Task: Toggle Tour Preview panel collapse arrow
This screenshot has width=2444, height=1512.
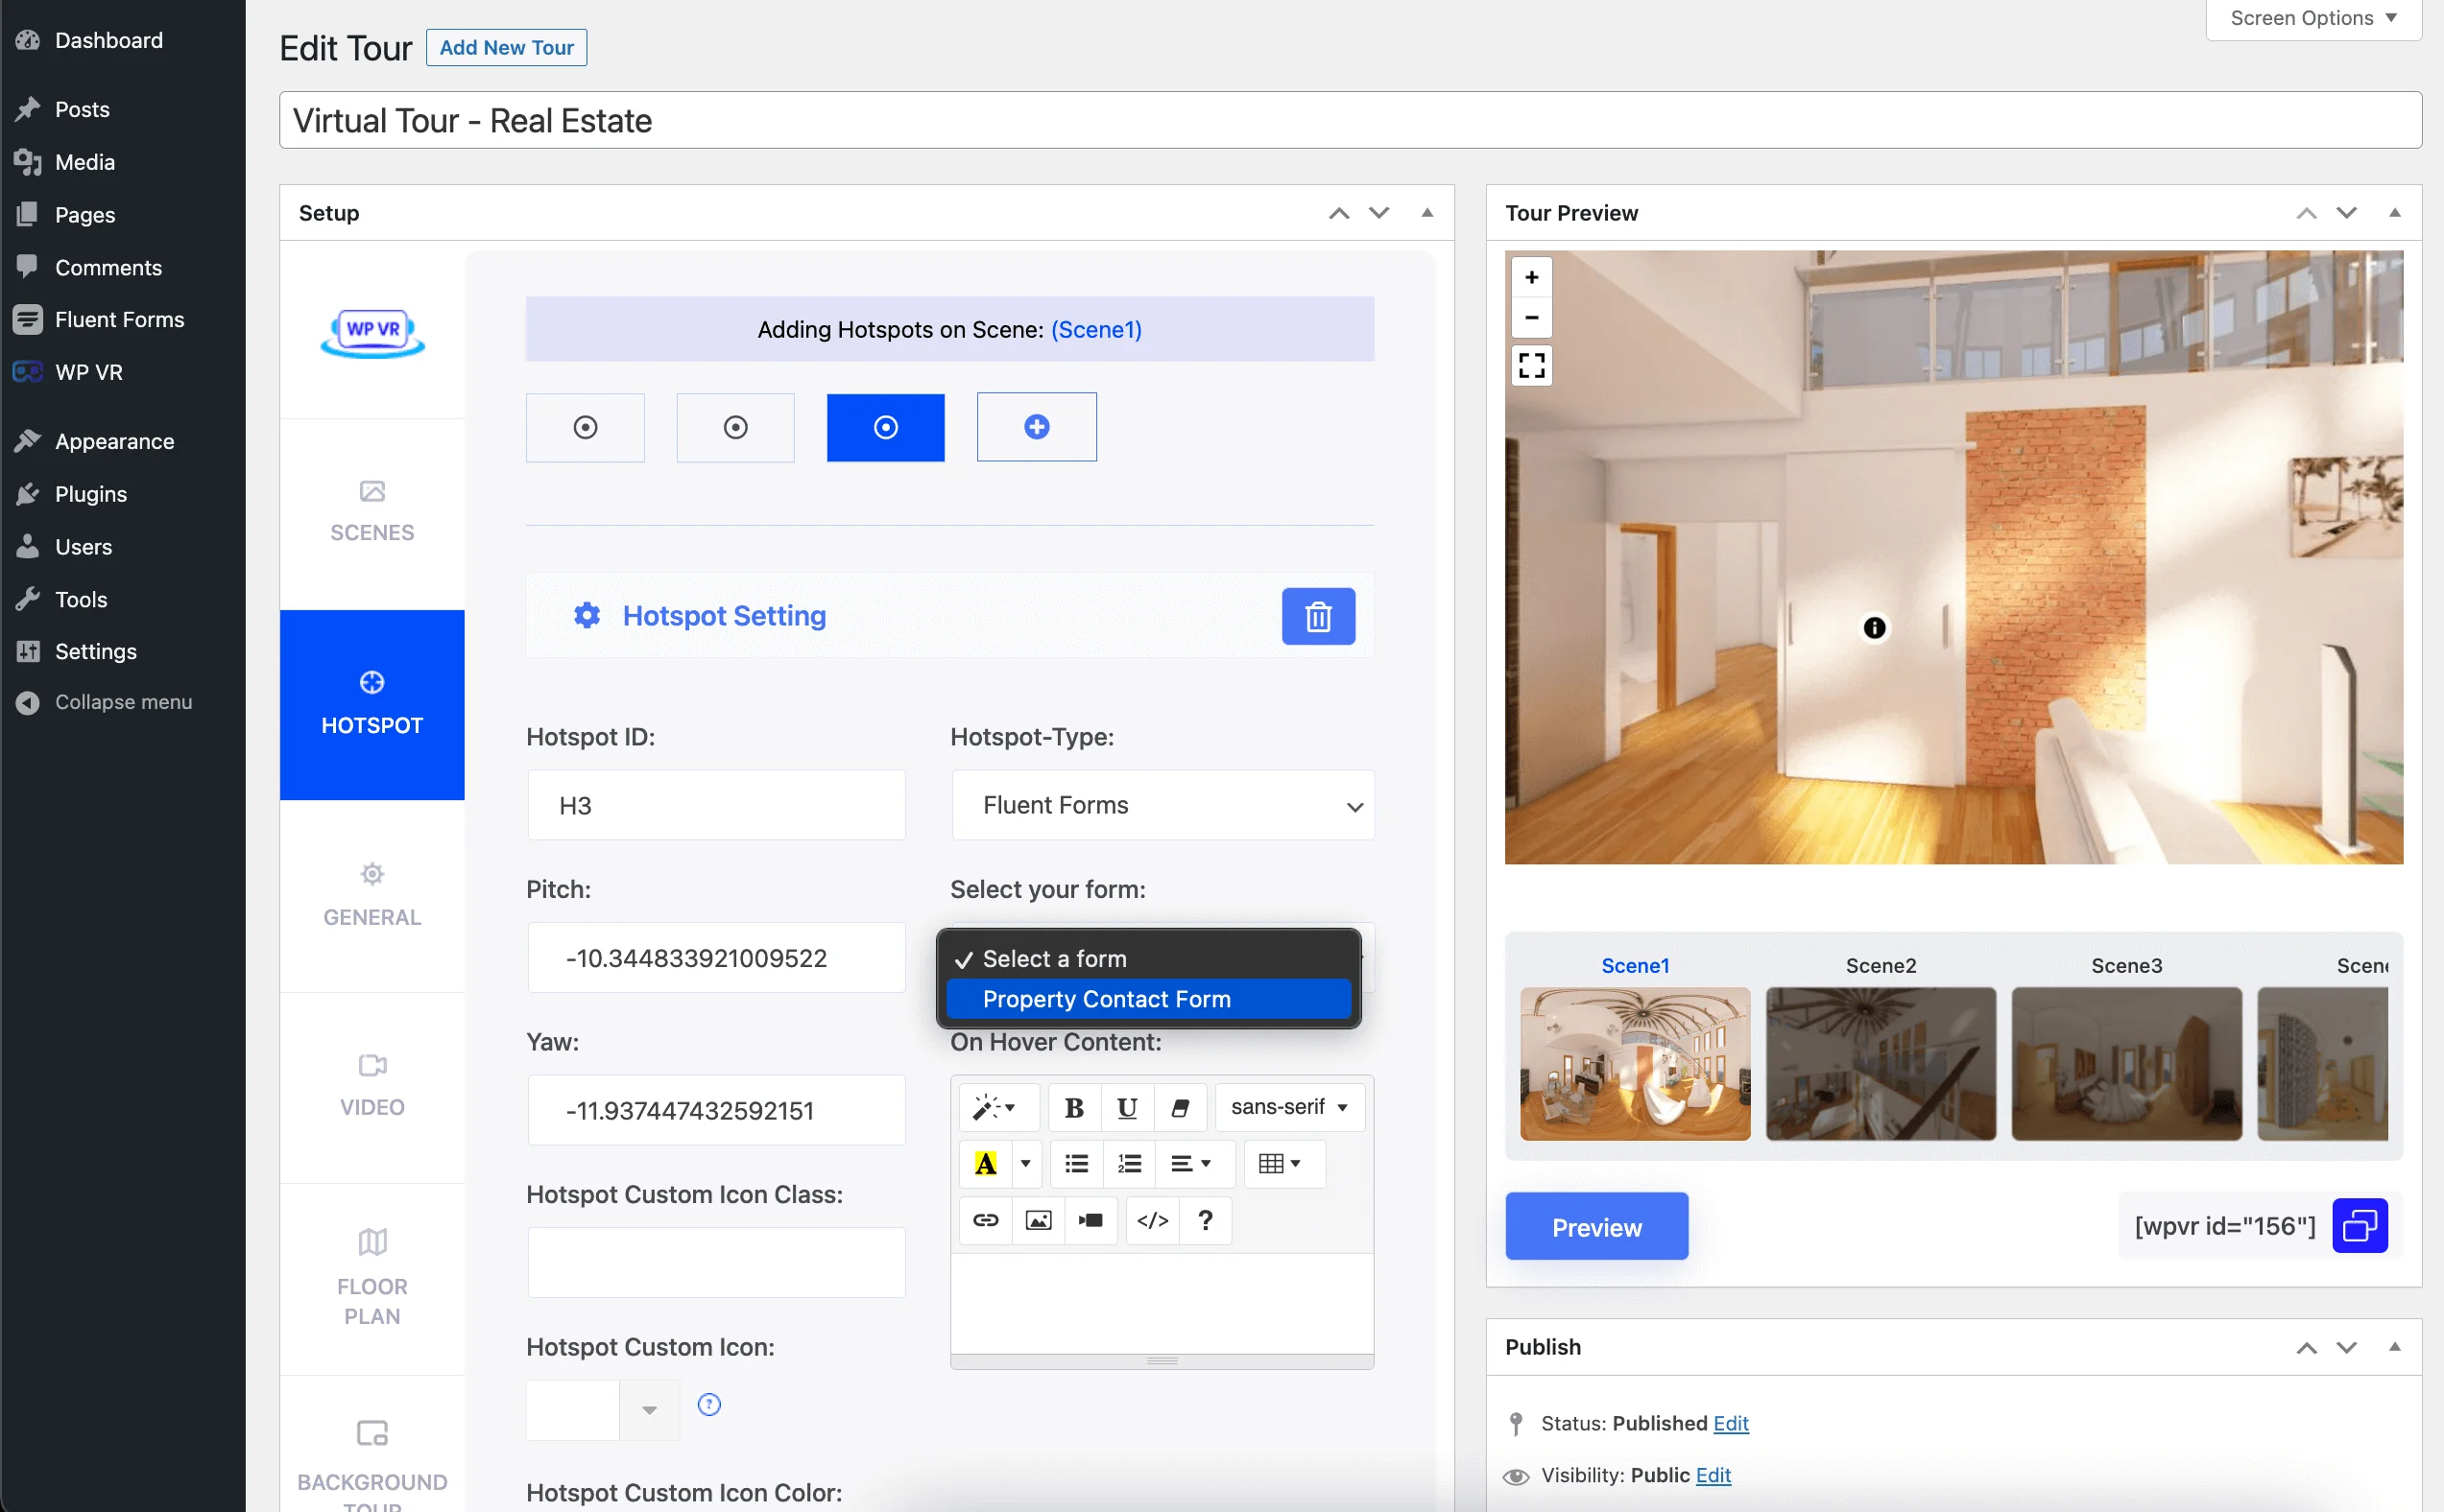Action: click(x=2393, y=211)
